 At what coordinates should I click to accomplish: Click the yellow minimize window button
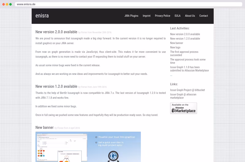coord(7,4)
